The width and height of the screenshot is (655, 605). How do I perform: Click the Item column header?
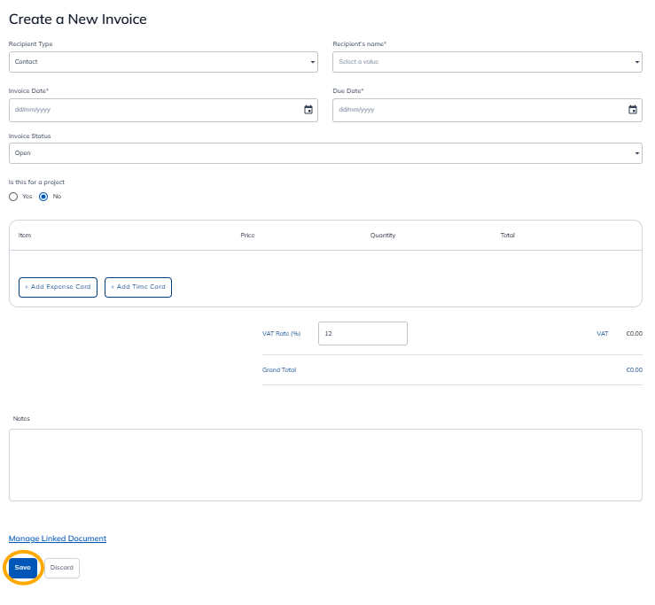(x=25, y=236)
